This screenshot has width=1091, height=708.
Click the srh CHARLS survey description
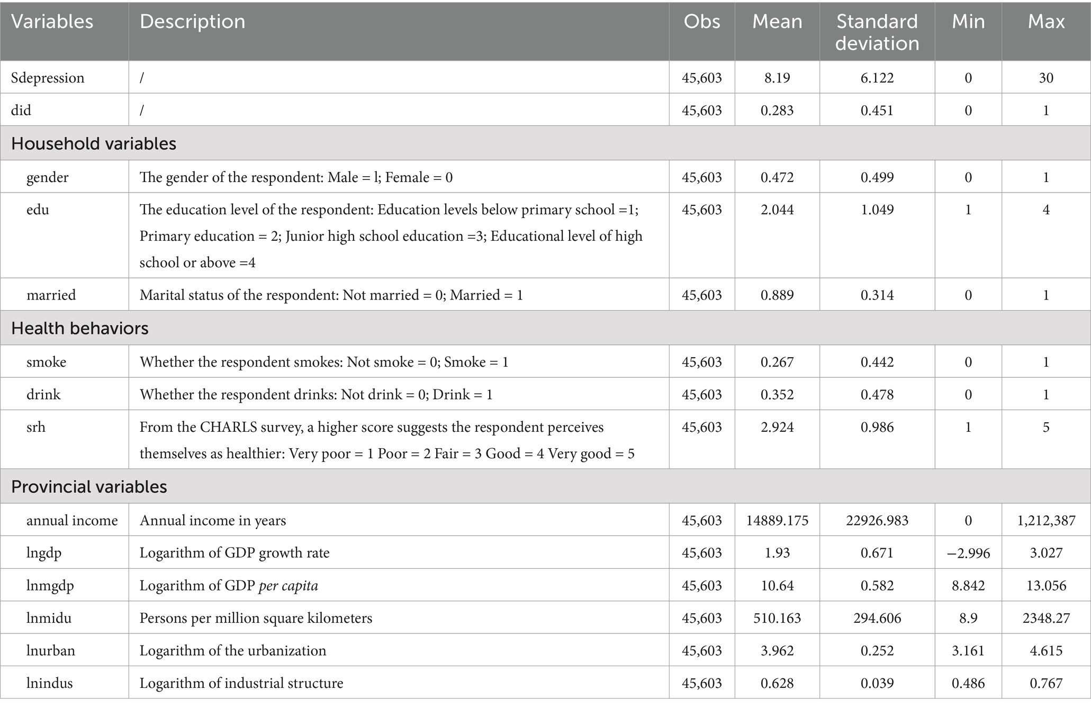click(x=387, y=440)
